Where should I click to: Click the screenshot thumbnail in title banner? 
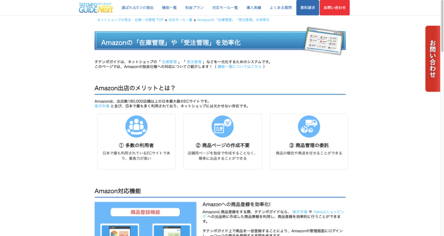pyautogui.click(x=325, y=41)
